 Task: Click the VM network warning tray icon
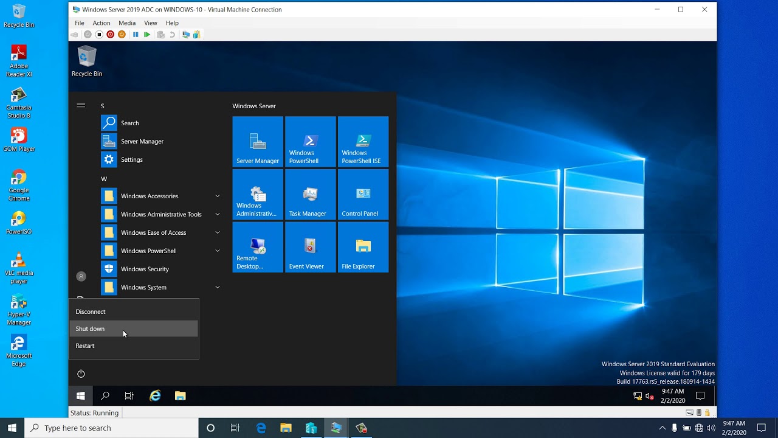pyautogui.click(x=638, y=396)
